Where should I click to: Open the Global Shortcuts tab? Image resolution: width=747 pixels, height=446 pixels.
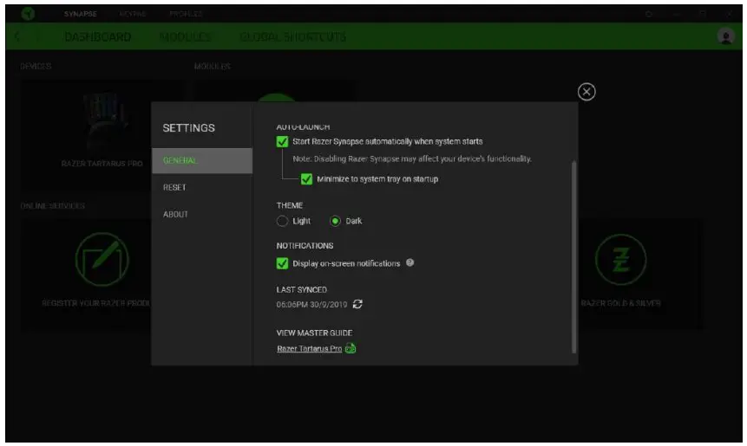(x=293, y=36)
